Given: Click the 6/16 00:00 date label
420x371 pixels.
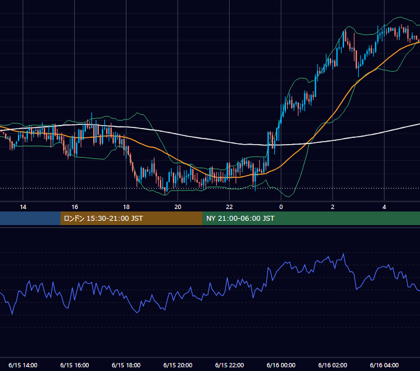Looking at the screenshot, I should tap(281, 365).
